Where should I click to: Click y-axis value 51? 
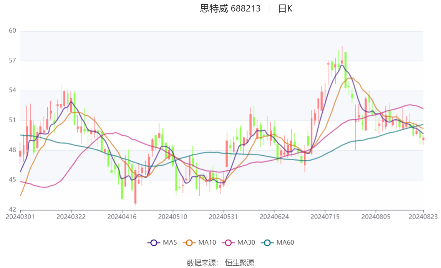point(12,120)
